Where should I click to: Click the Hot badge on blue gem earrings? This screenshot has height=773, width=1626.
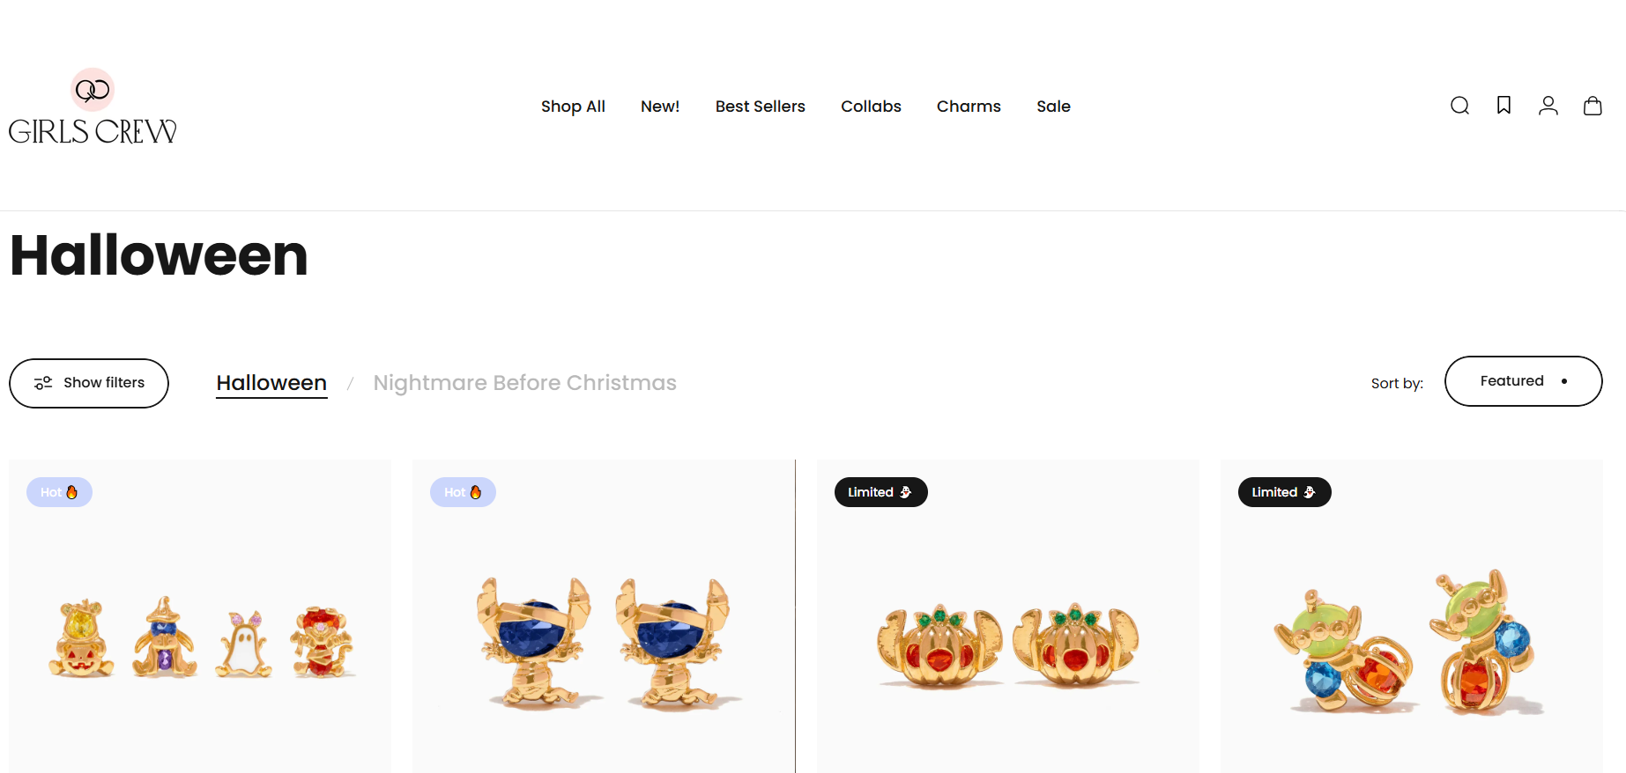pyautogui.click(x=463, y=492)
